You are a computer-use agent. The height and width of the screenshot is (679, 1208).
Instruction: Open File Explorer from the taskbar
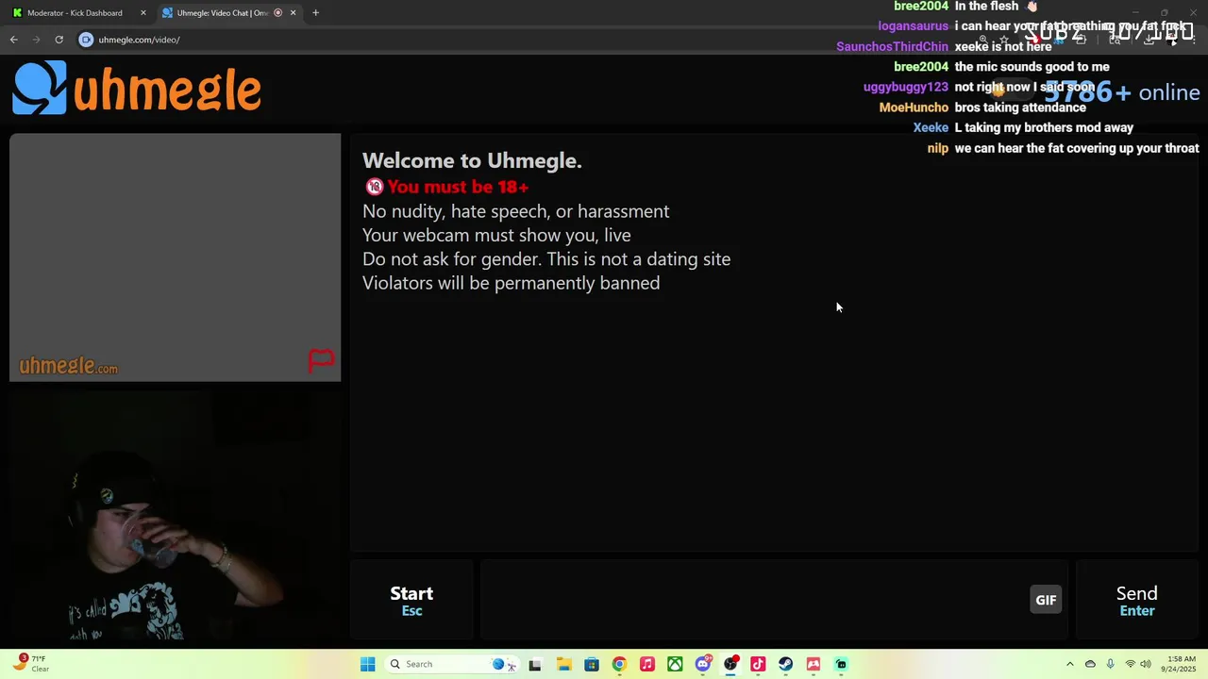[563, 664]
